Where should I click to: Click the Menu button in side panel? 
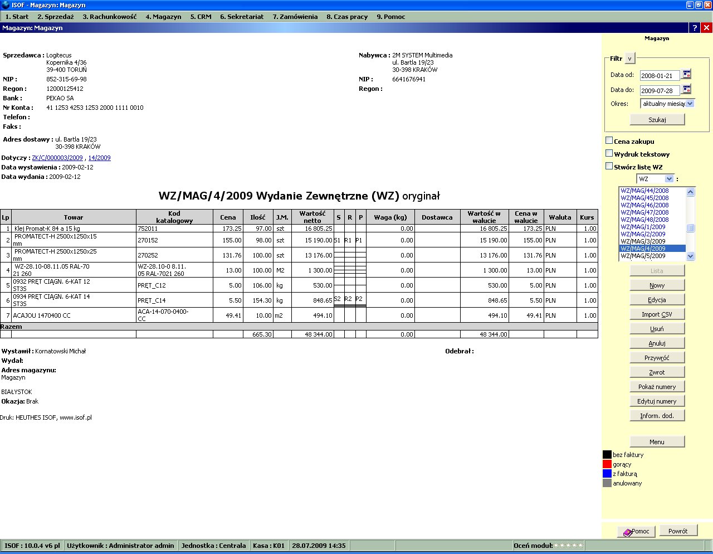tap(657, 442)
